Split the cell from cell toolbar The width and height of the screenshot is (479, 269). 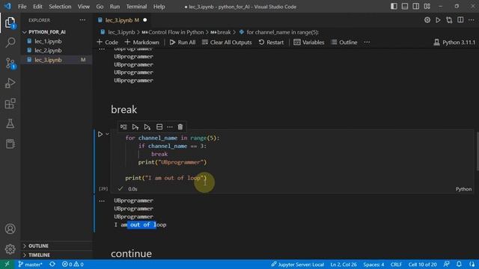[x=159, y=127]
